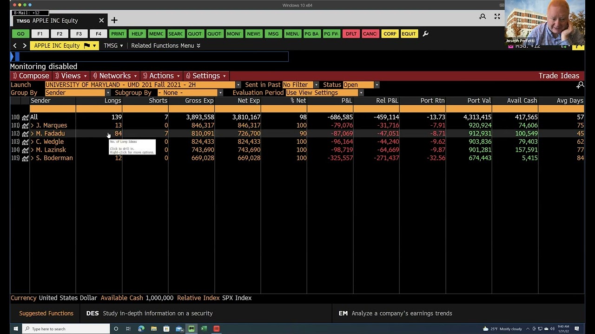Go back with the left arrow
This screenshot has height=334, width=595.
[x=15, y=45]
